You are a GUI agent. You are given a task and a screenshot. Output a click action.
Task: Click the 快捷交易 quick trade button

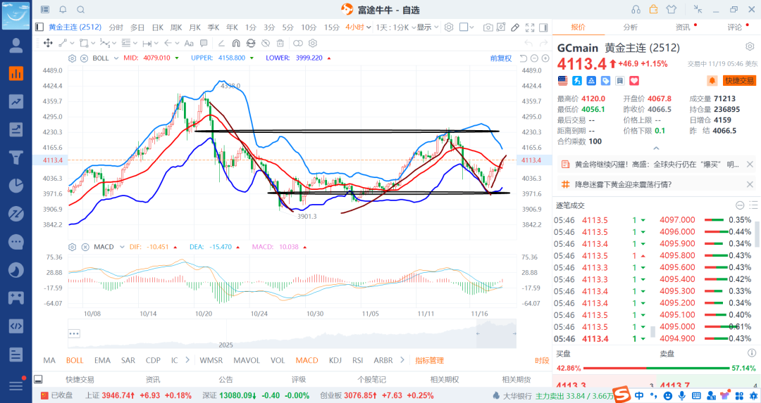click(739, 80)
